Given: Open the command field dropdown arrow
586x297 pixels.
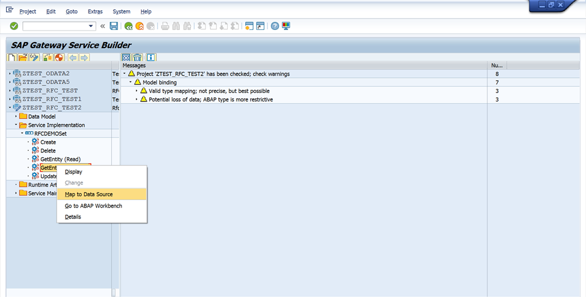Looking at the screenshot, I should pyautogui.click(x=90, y=26).
